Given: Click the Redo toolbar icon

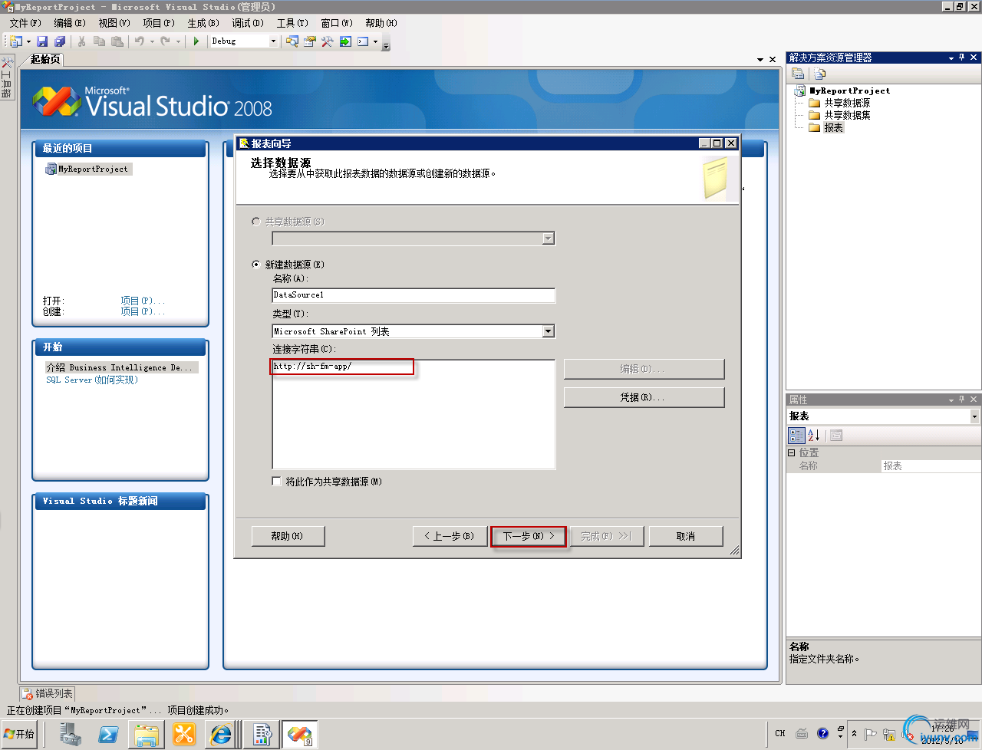Looking at the screenshot, I should 165,41.
